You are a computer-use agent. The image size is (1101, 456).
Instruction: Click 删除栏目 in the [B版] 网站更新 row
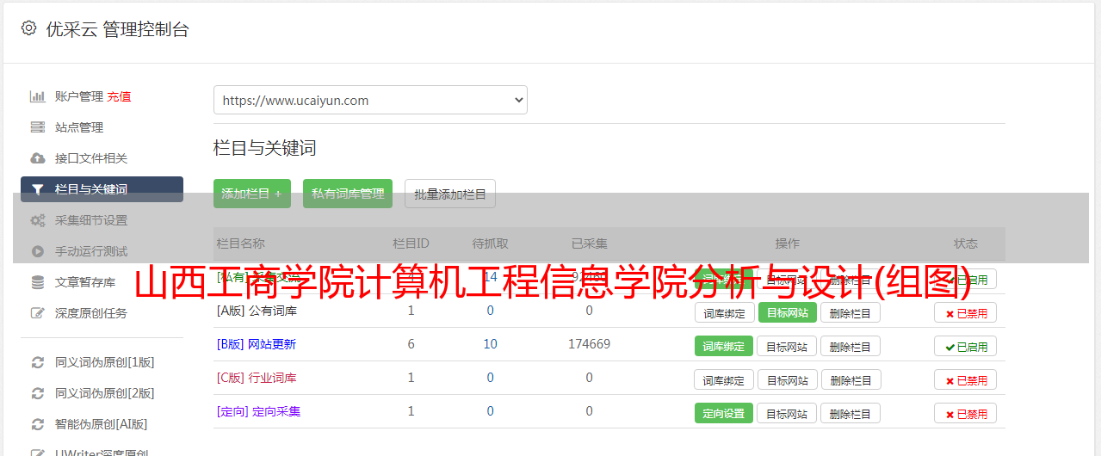pos(850,346)
